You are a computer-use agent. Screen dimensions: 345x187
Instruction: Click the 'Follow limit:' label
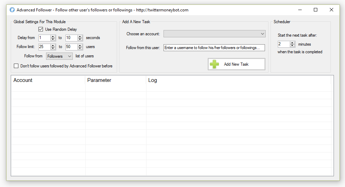pyautogui.click(x=26, y=47)
